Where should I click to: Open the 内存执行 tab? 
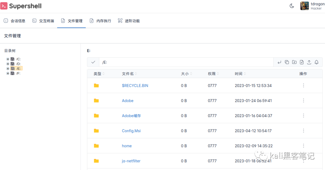click(x=100, y=21)
